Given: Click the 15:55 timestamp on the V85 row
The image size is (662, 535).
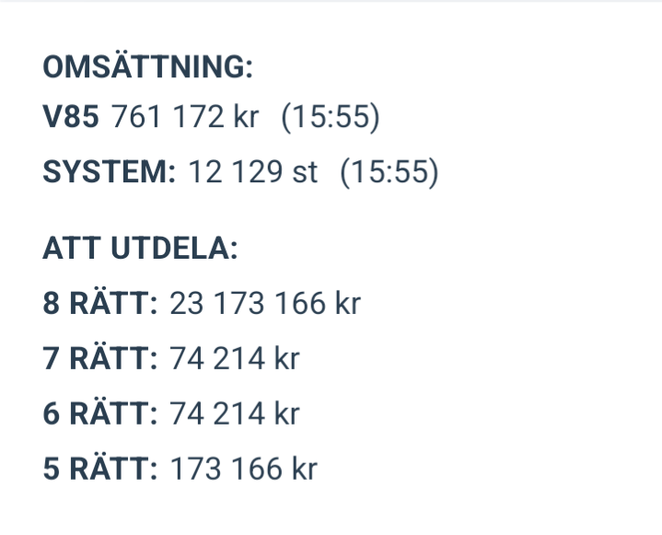Looking at the screenshot, I should (331, 119).
